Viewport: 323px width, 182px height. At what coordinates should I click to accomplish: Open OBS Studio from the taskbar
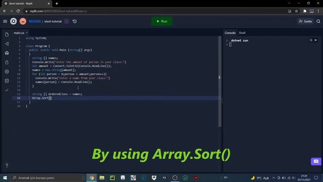(175, 177)
